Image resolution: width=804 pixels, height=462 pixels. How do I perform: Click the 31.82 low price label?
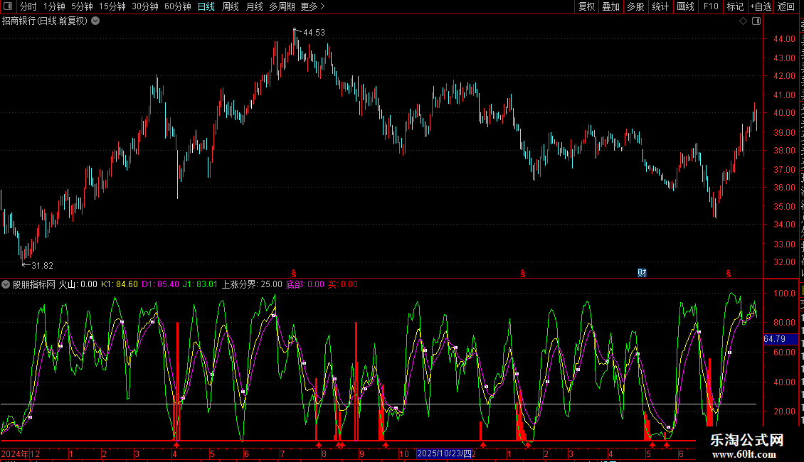[42, 265]
